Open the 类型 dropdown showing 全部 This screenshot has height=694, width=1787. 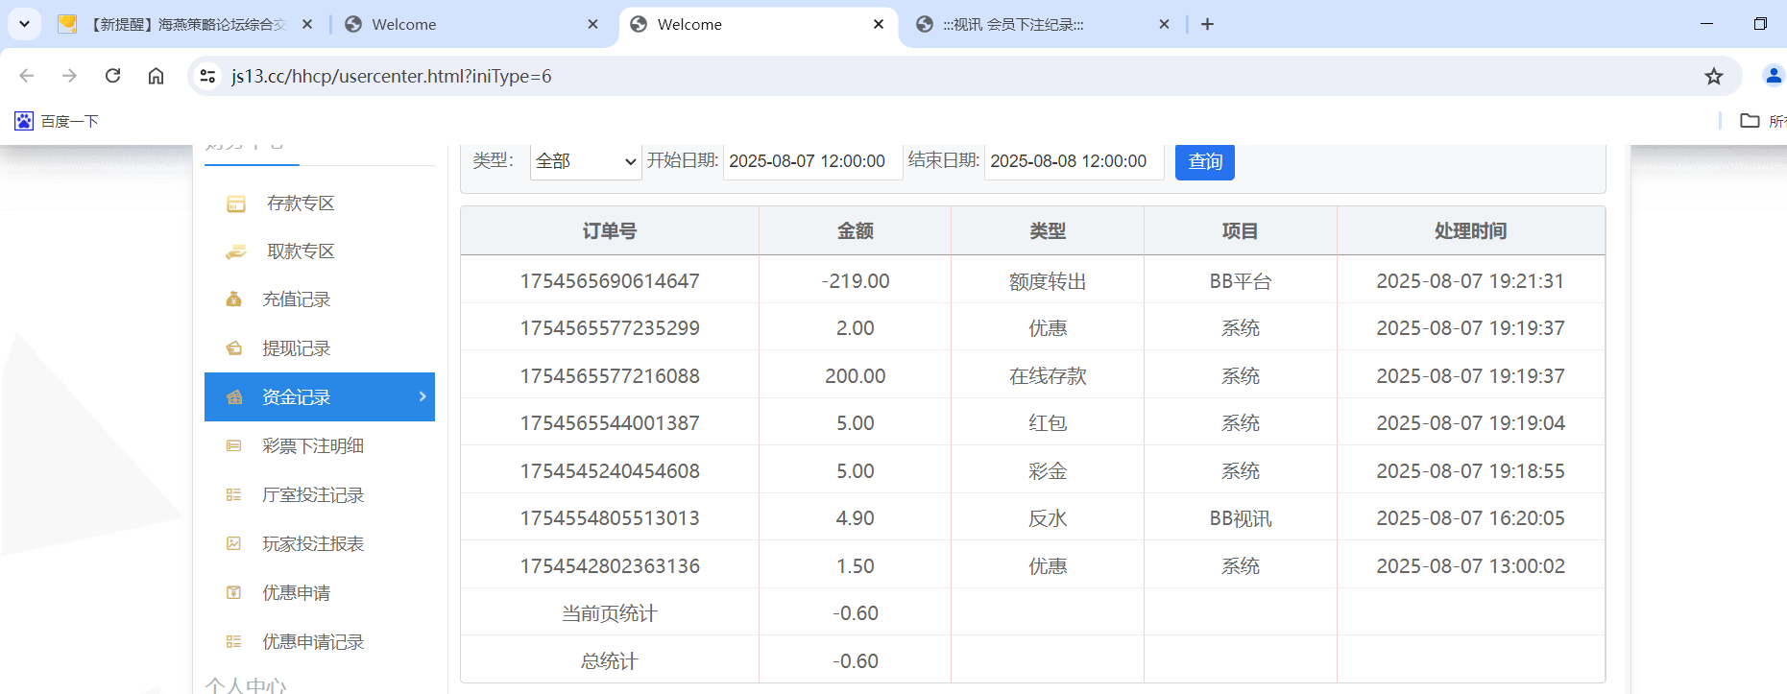pos(586,161)
